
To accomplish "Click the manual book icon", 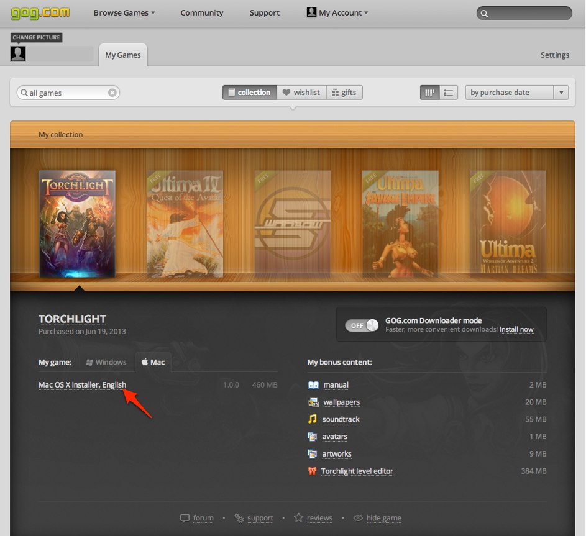I will (x=313, y=385).
